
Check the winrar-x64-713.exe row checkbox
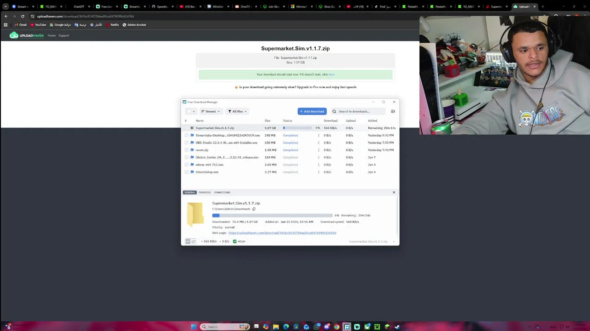186,165
